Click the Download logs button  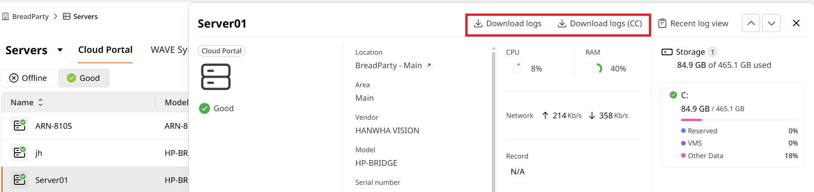pos(507,23)
